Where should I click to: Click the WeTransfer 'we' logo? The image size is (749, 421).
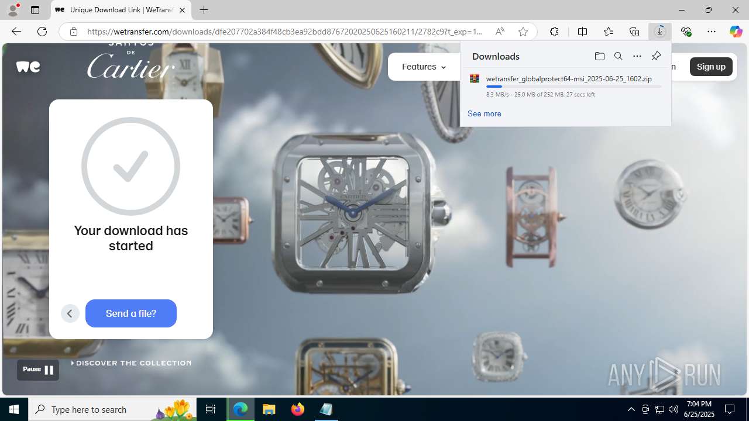click(x=28, y=67)
